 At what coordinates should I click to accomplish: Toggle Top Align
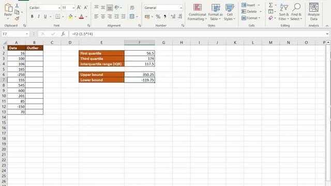tap(96, 8)
